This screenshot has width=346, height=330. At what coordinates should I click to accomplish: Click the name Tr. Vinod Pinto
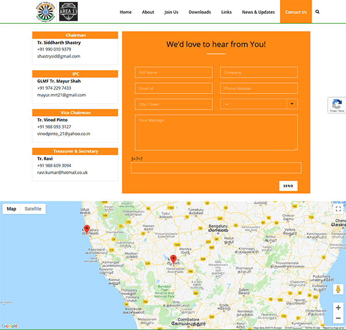click(x=52, y=120)
